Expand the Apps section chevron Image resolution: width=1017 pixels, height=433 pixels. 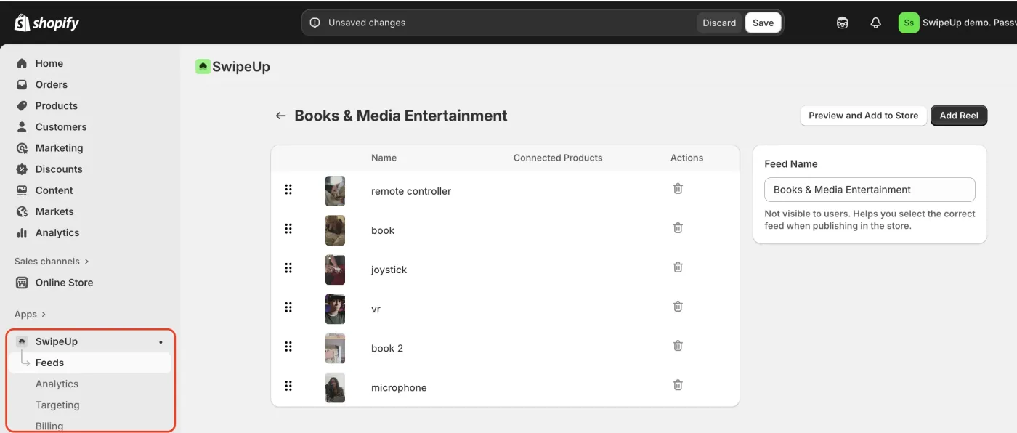(44, 314)
